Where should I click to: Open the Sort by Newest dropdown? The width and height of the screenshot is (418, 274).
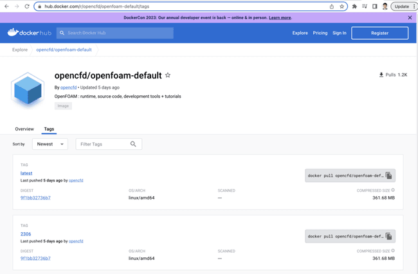click(x=50, y=144)
